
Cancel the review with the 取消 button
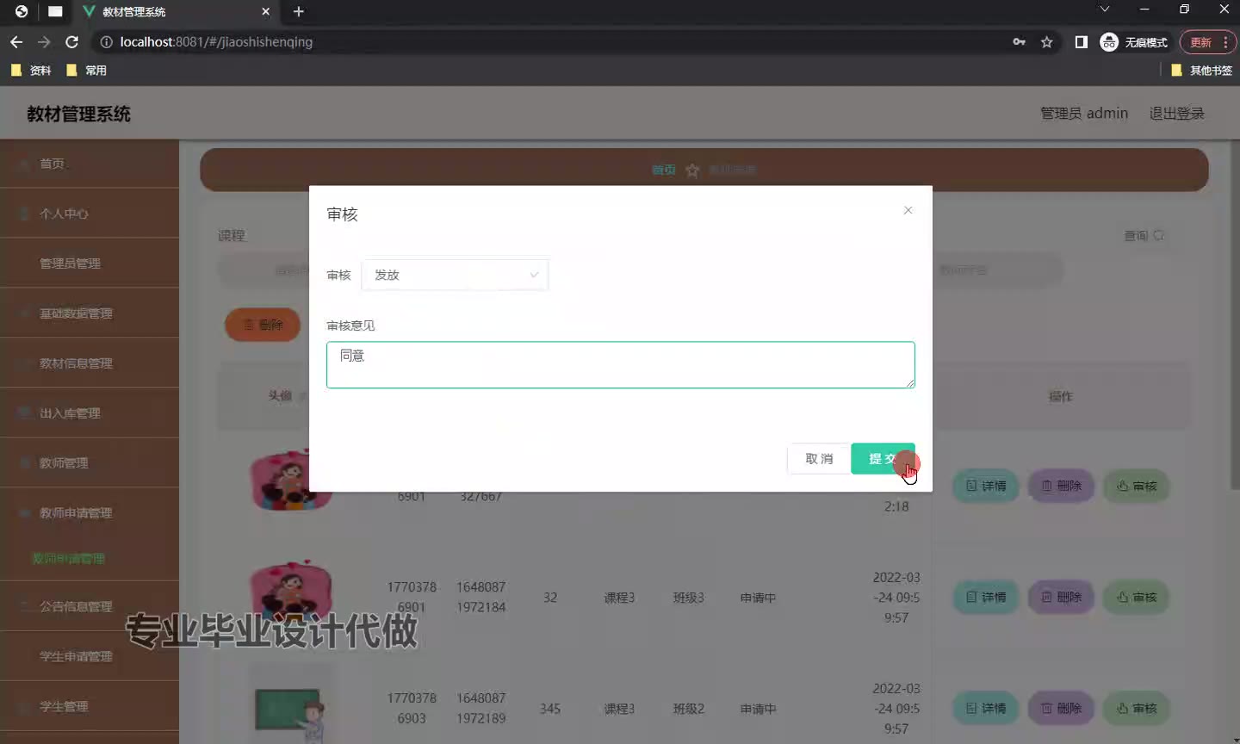[819, 459]
